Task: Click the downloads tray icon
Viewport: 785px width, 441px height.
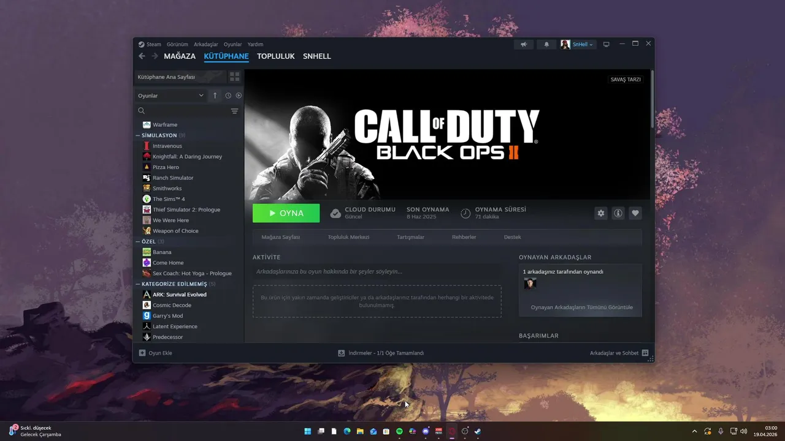Action: point(342,353)
